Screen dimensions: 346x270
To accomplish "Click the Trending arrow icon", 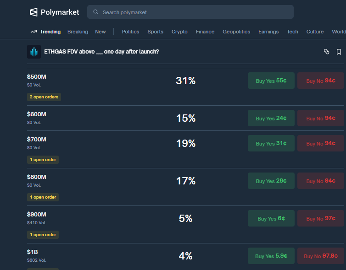I will [x=33, y=32].
